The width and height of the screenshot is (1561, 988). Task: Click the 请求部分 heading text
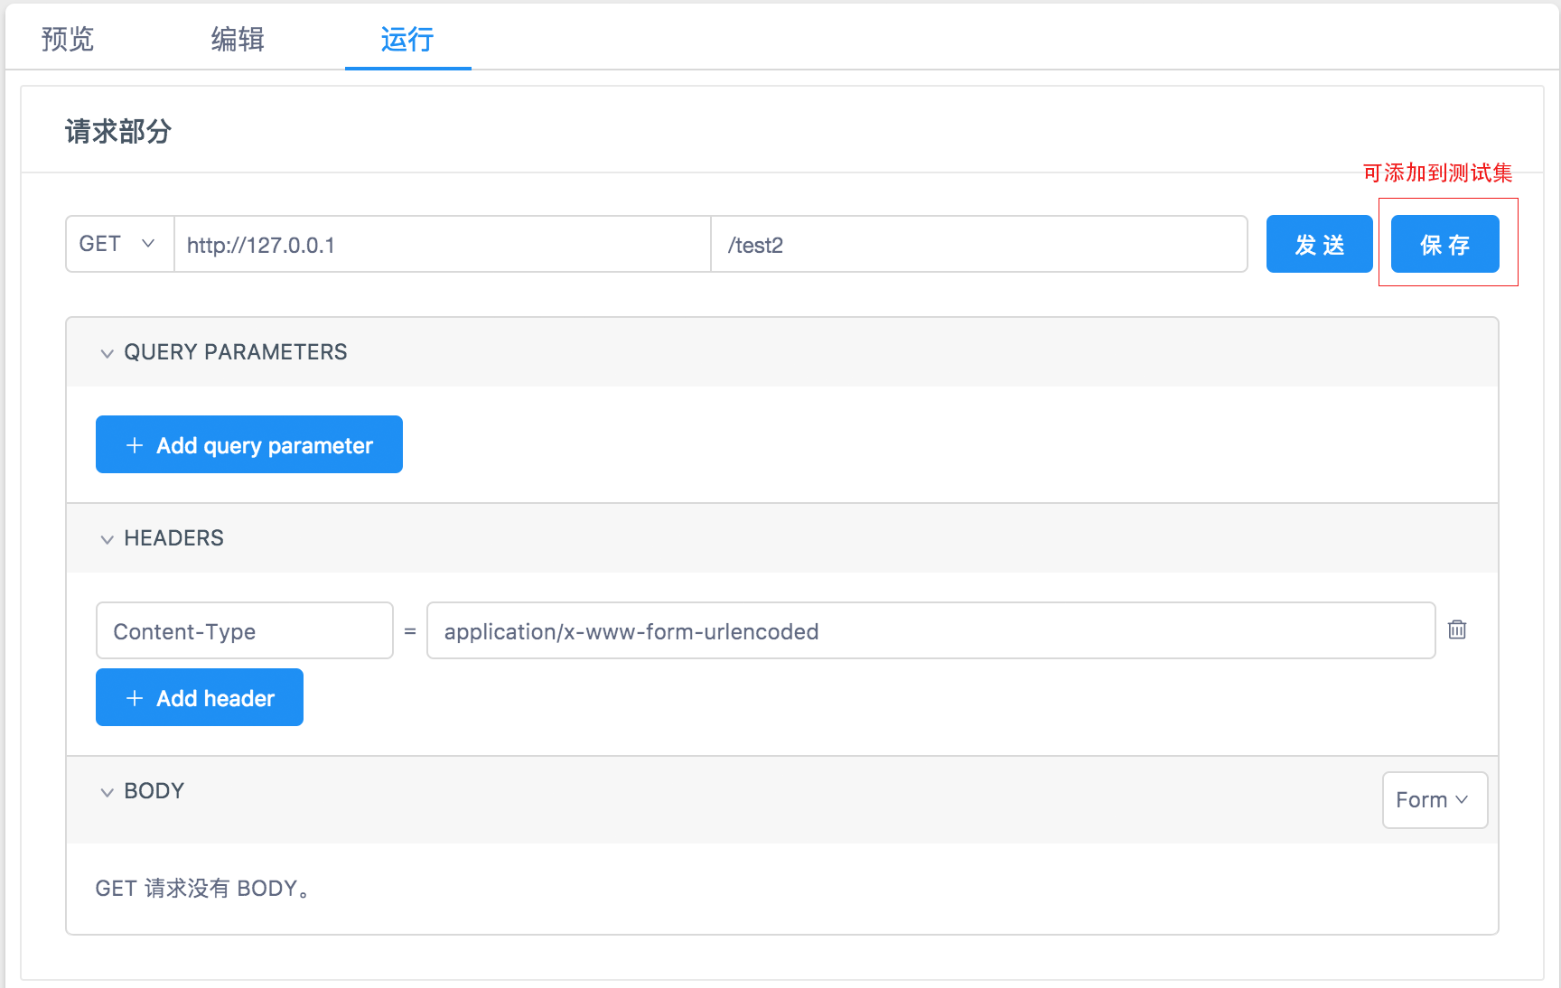(118, 132)
